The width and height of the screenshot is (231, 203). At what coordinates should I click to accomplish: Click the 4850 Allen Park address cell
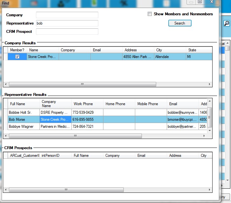pos(138,57)
